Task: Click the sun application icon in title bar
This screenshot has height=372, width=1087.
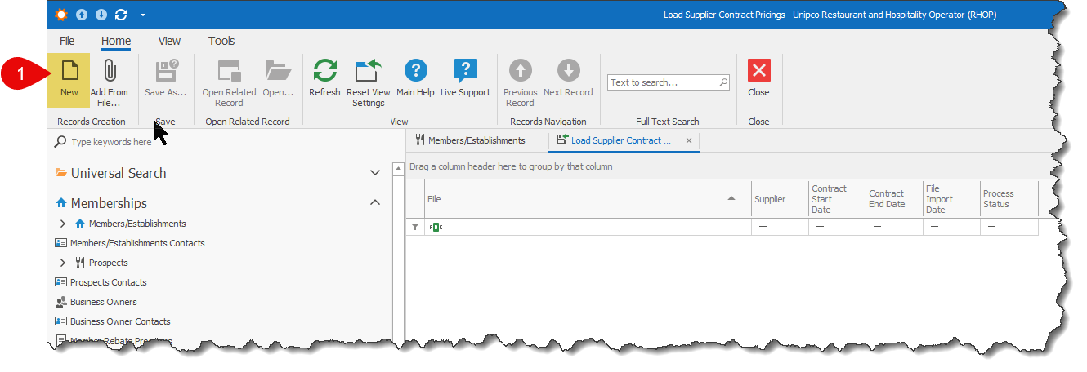Action: point(62,15)
